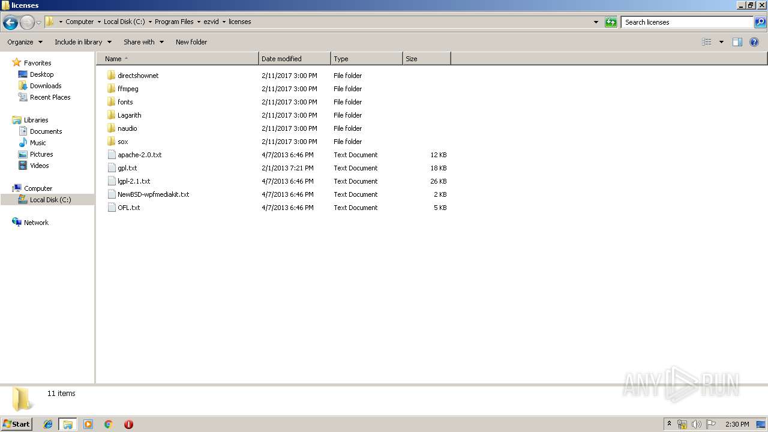Click the Forward navigation arrow
The width and height of the screenshot is (768, 432).
pos(27,23)
